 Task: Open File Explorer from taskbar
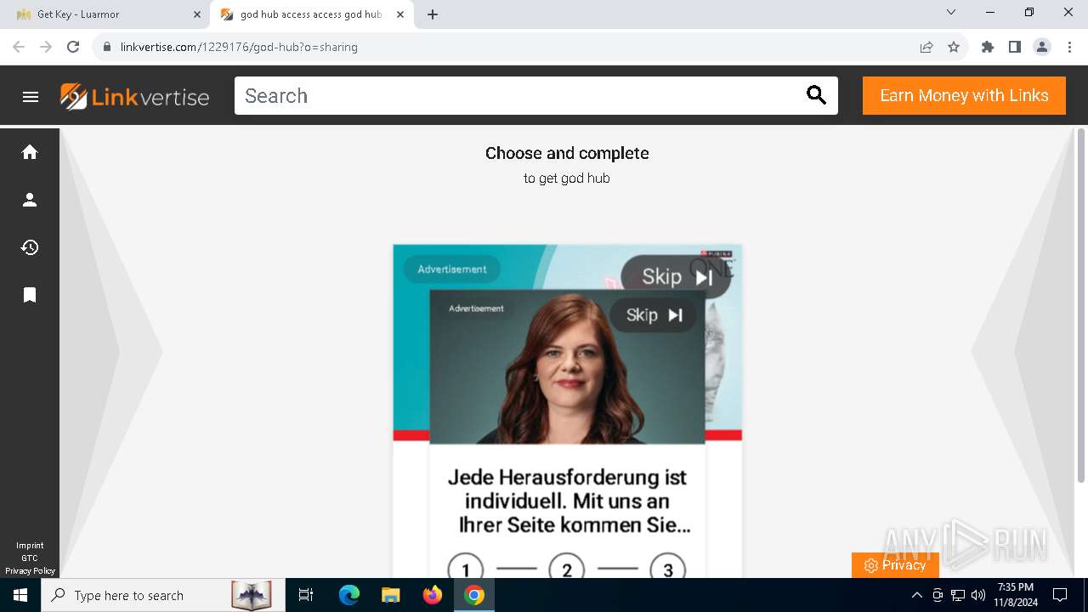point(390,595)
